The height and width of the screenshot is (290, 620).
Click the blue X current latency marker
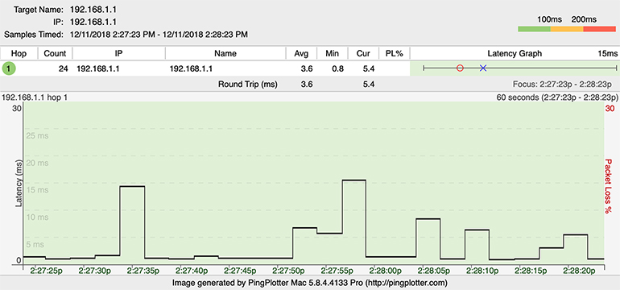pyautogui.click(x=483, y=68)
